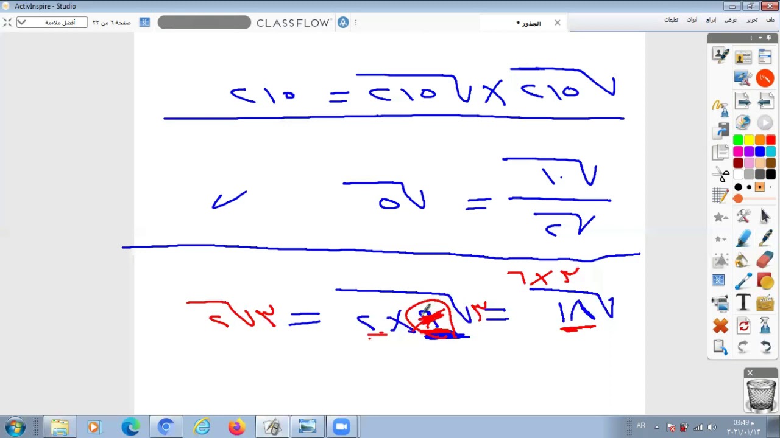The image size is (780, 438).
Task: Click the Reset page icon
Action: (x=743, y=327)
